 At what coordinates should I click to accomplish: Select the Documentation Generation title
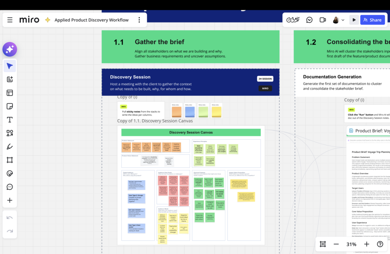[332, 77]
